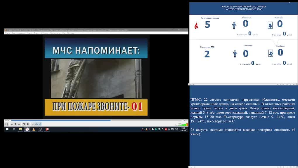Open the Windows Start menu

[7, 129]
